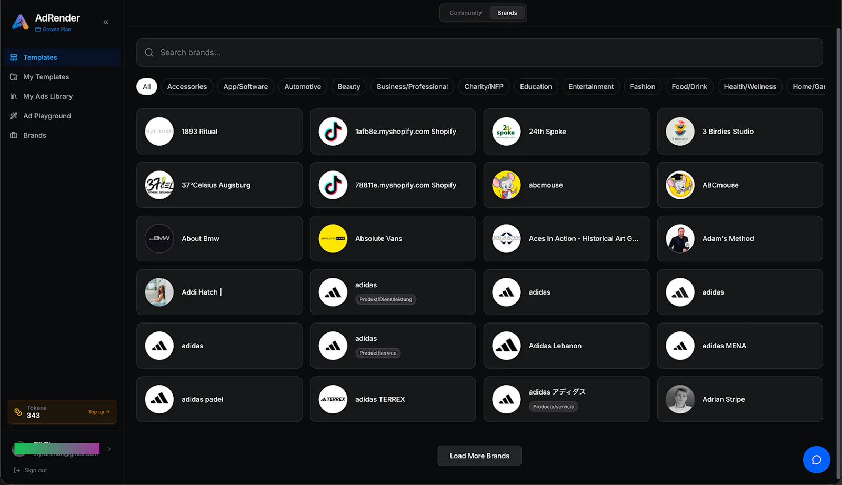This screenshot has height=485, width=842.
Task: Click the My Ads Library icon
Action: tap(14, 96)
